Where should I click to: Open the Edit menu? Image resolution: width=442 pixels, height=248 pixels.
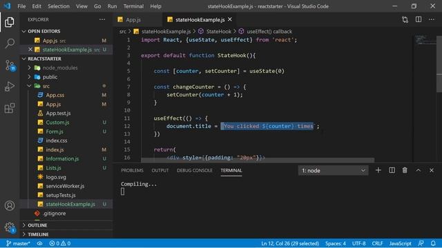tap(37, 6)
